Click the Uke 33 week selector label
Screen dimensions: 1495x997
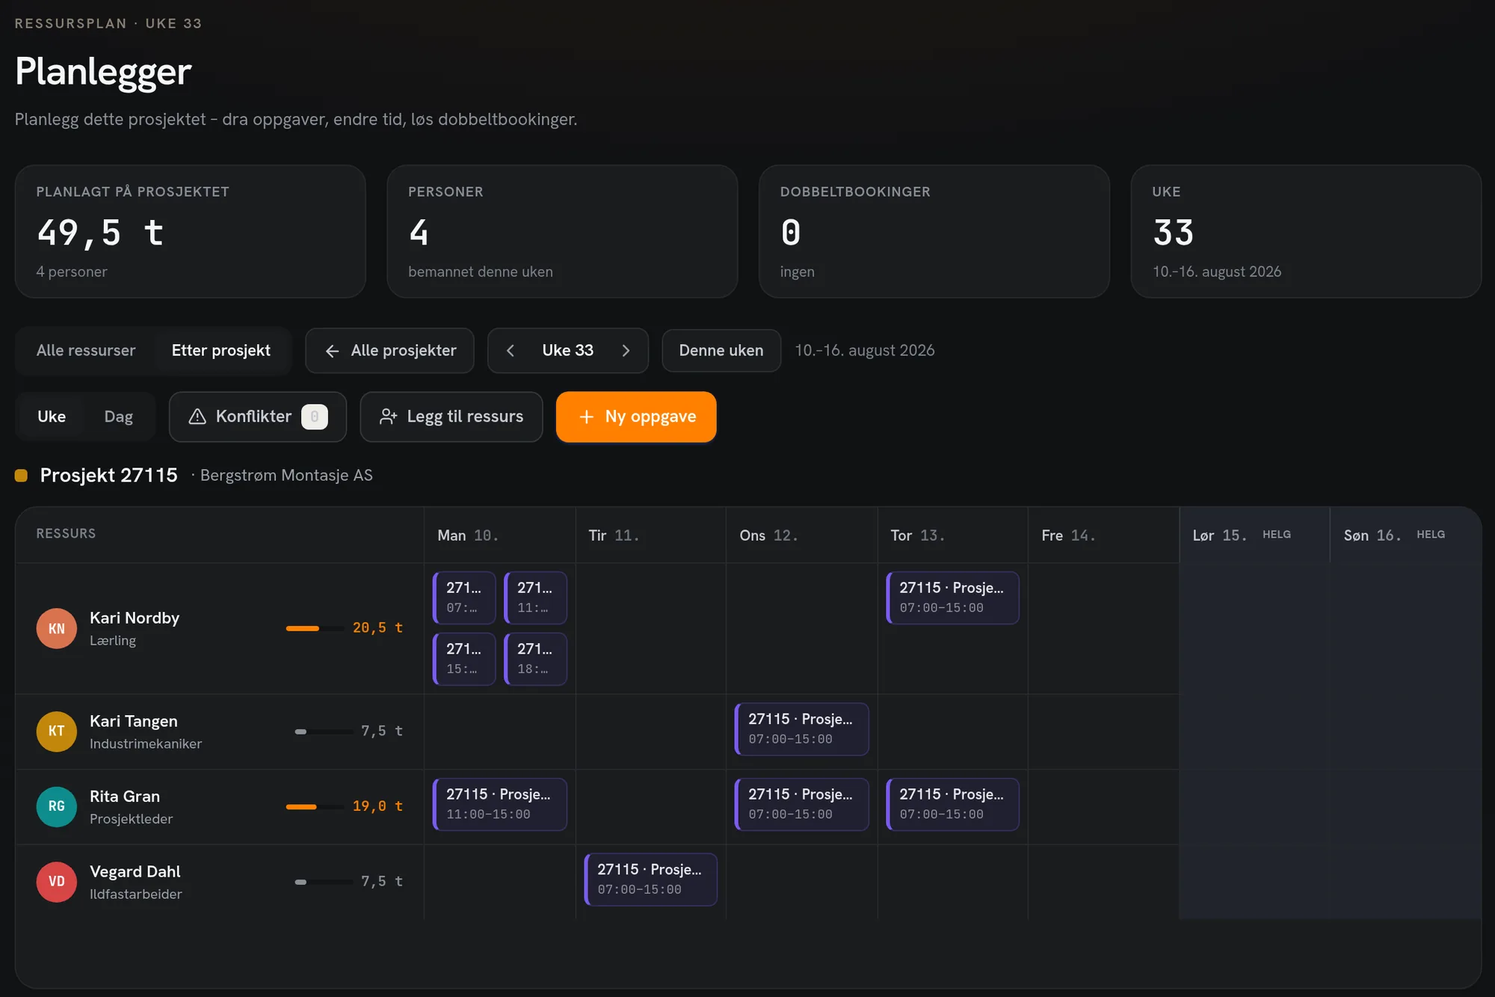(568, 351)
